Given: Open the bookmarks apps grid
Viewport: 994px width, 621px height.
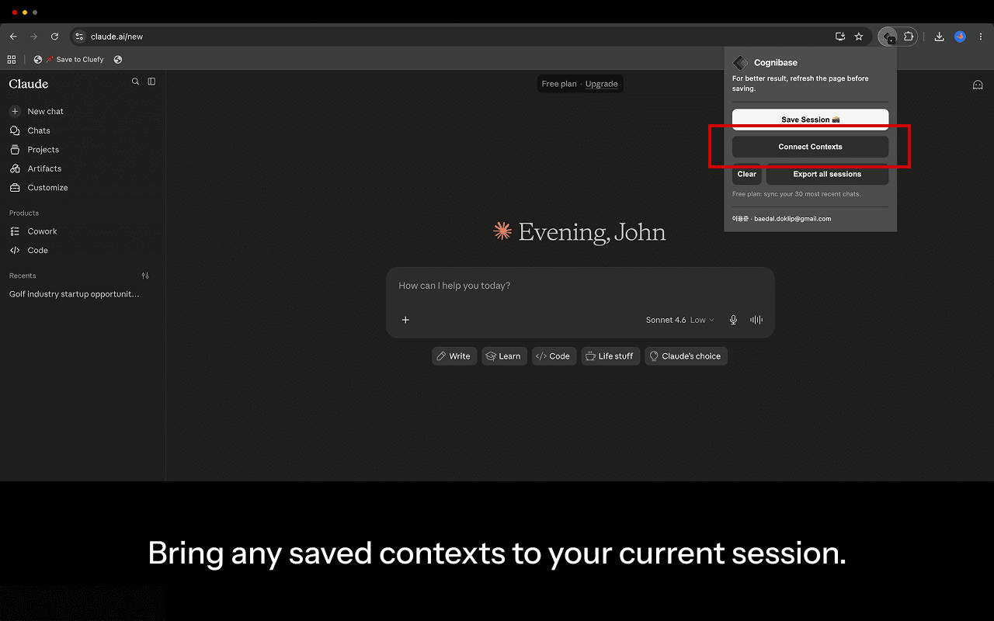Looking at the screenshot, I should 11,59.
